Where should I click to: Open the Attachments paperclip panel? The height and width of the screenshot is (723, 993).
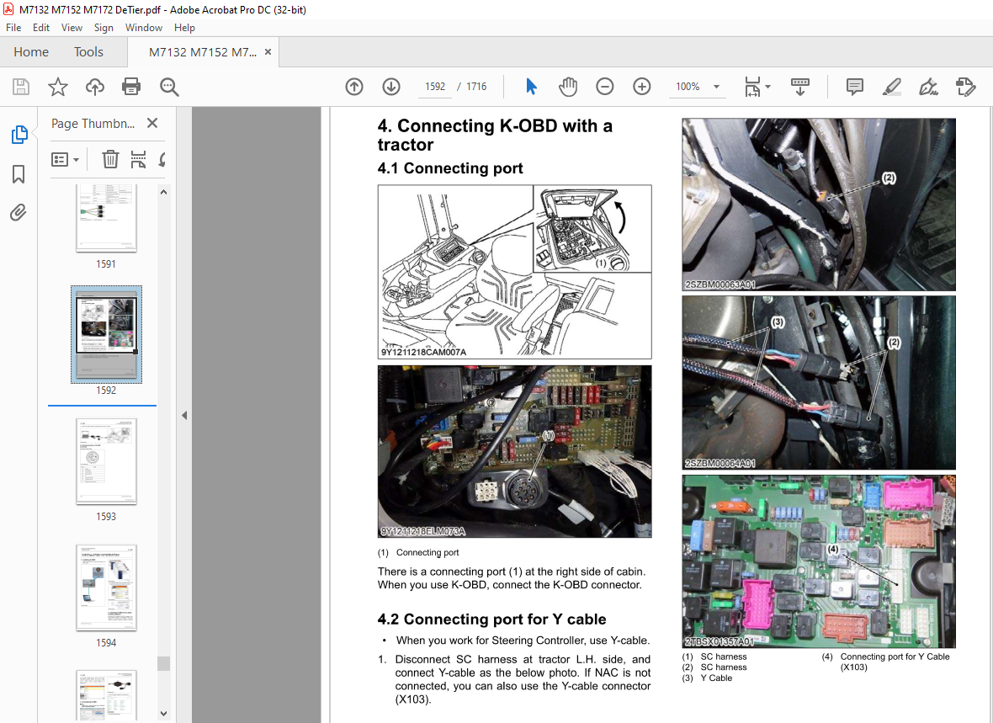[19, 212]
